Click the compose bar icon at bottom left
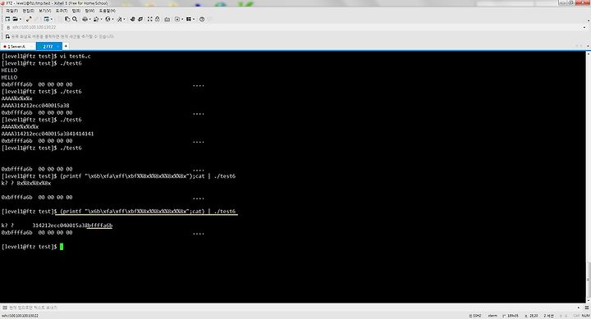The image size is (591, 319). coord(5,308)
